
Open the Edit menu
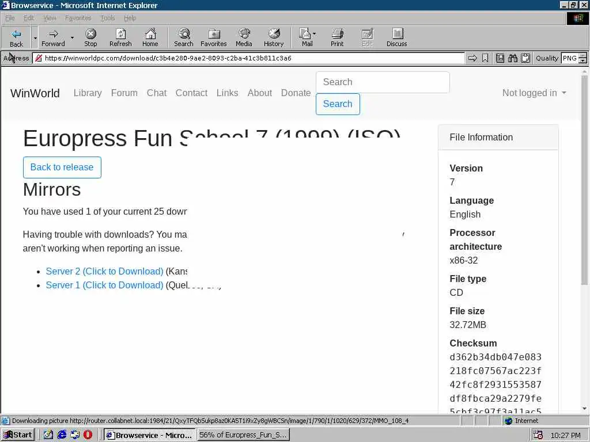[29, 18]
